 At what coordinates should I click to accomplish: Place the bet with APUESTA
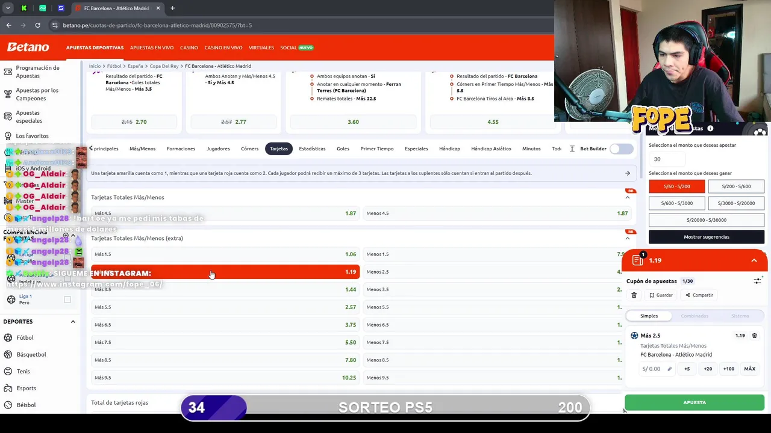click(x=695, y=402)
